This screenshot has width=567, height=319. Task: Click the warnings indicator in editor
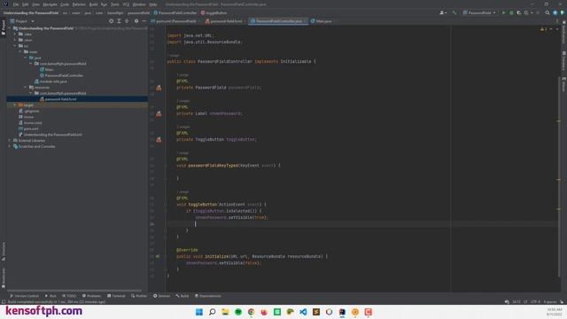[x=543, y=29]
